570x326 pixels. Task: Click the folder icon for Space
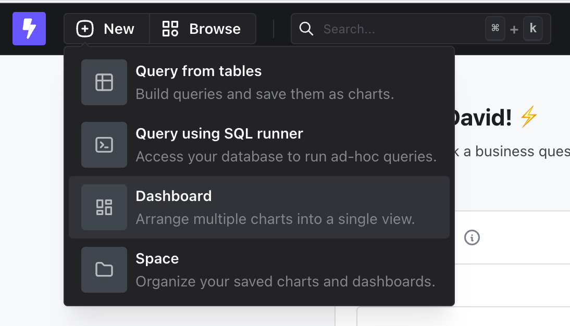coord(104,270)
